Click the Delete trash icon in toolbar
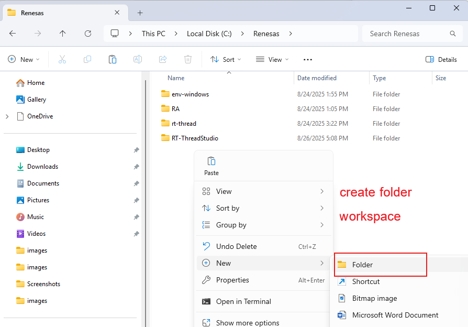468x327 pixels. [188, 59]
